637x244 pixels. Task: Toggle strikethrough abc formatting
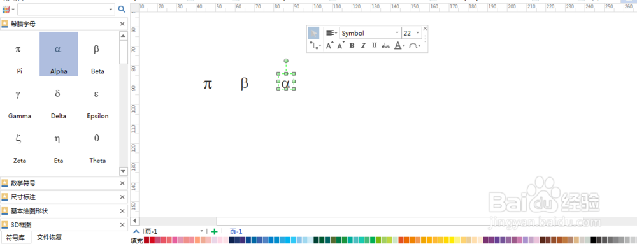click(x=386, y=46)
